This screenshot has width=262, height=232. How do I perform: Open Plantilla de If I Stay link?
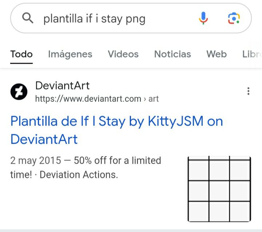[x=117, y=130]
